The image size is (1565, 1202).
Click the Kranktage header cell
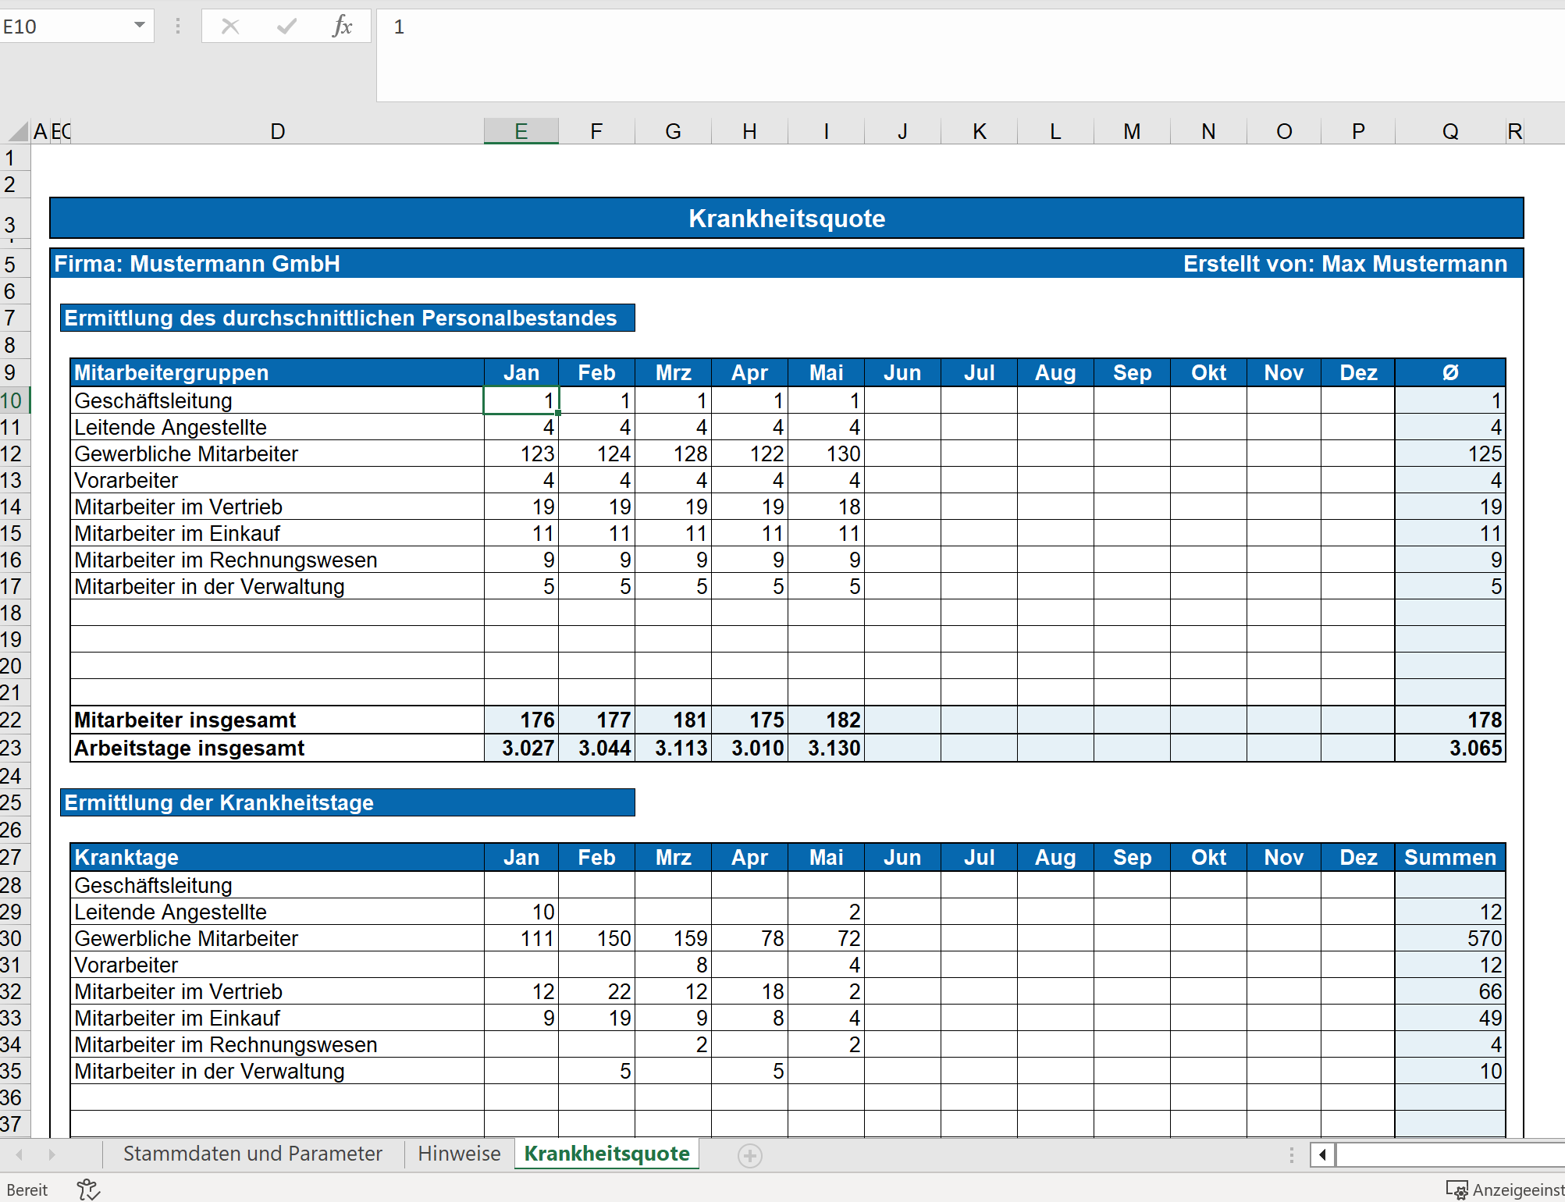pyautogui.click(x=277, y=857)
